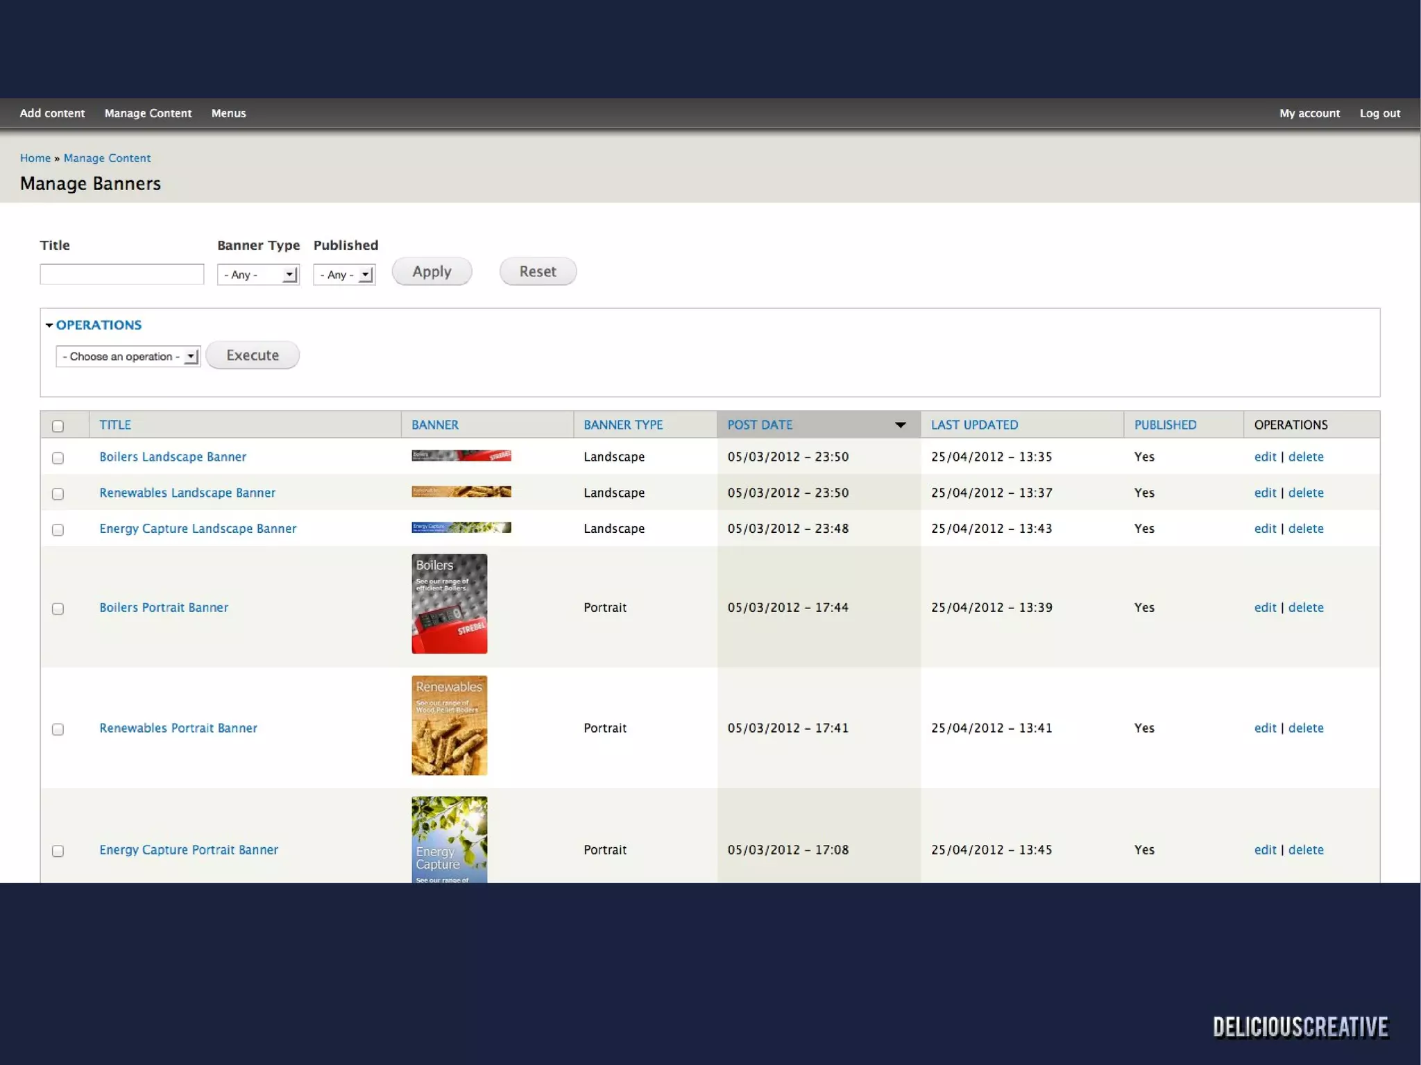Tick the Boilers Landscape Banner checkbox
Screen dimensions: 1421x1065
click(58, 458)
